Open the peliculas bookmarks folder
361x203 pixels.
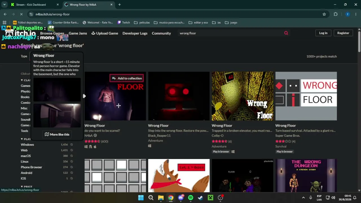click(x=142, y=23)
